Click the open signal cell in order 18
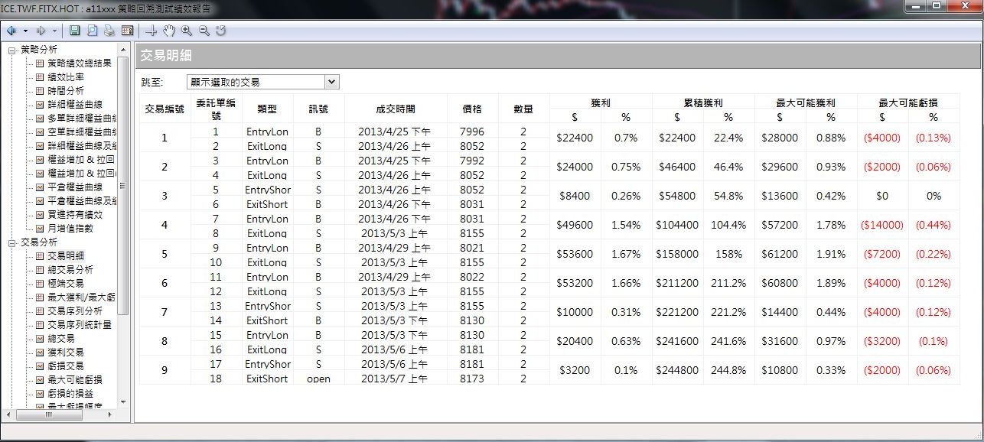The height and width of the screenshot is (442, 984). (x=318, y=379)
